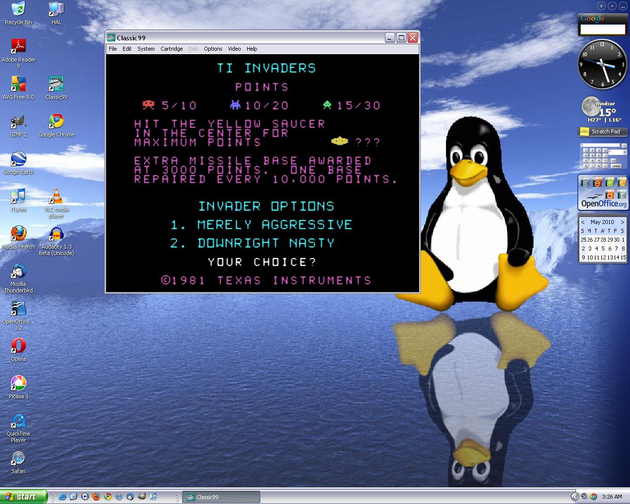Open the volume control in system tray
Image resolution: width=630 pixels, height=504 pixels.
tap(584, 497)
